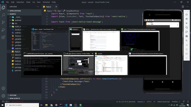Open Task View on the taskbar
The height and width of the screenshot is (107, 191).
coord(41,105)
